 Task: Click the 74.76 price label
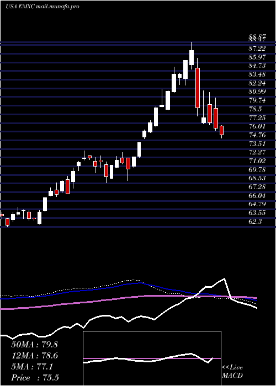258,135
